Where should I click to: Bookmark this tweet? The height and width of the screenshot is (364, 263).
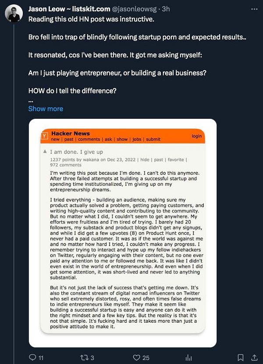241,357
